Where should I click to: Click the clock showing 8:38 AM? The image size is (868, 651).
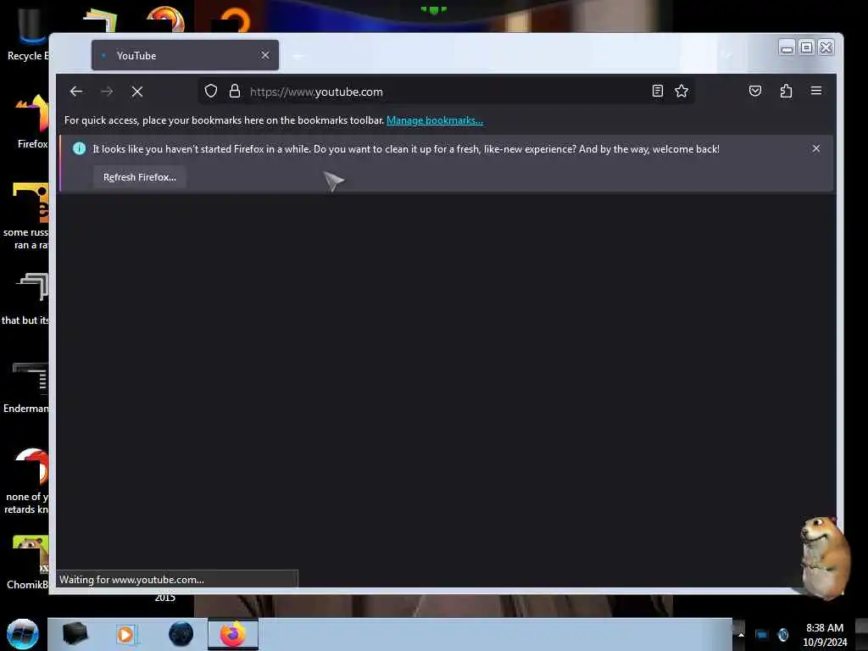point(825,634)
